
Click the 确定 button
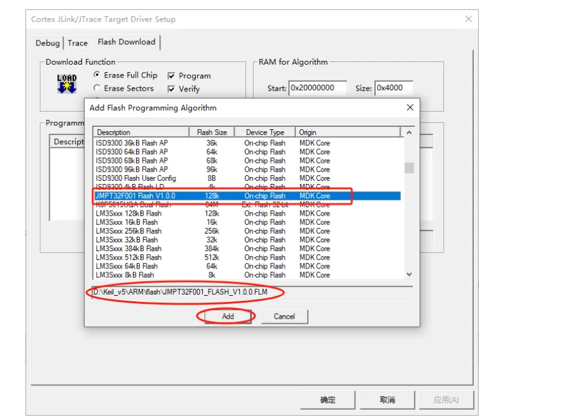click(x=328, y=400)
